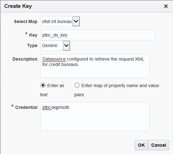This screenshot has height=154, width=173.
Task: Click the 'Type' field label
Action: (x=32, y=45)
